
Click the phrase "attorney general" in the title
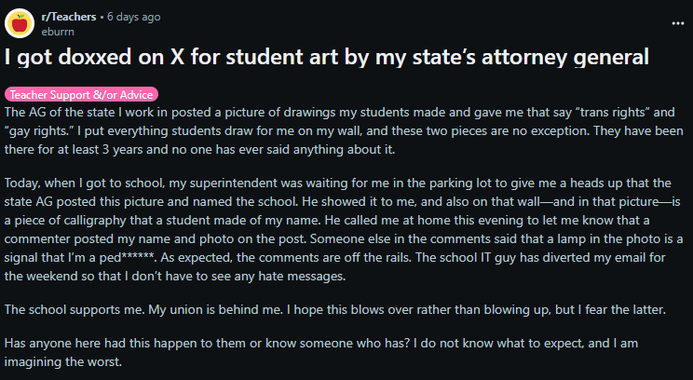click(564, 57)
